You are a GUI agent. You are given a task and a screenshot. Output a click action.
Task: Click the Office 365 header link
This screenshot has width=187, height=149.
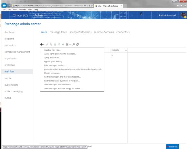(20, 15)
